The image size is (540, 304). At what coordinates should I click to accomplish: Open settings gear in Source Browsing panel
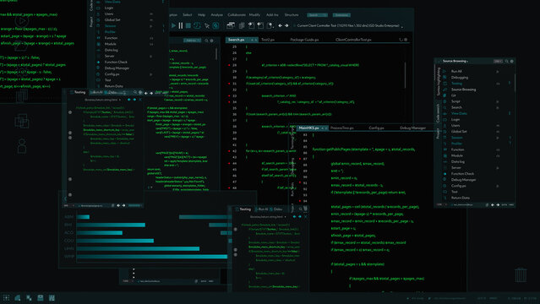(x=512, y=62)
